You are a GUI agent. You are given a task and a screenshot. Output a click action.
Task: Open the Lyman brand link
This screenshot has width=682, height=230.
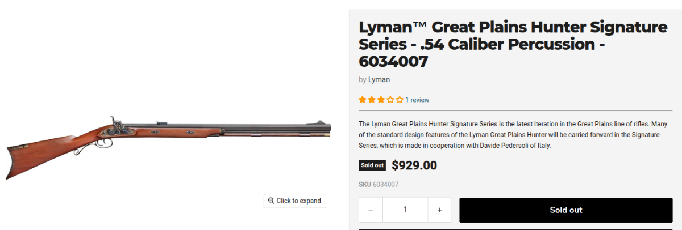379,80
